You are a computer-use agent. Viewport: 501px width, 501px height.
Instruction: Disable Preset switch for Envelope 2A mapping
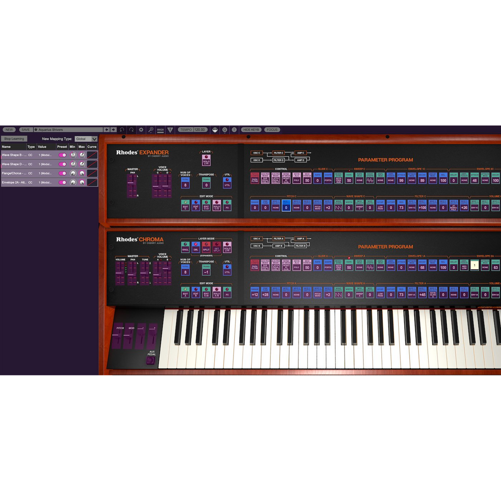tap(62, 182)
